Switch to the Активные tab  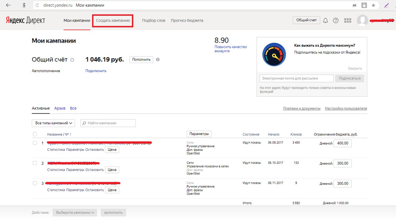coord(41,108)
